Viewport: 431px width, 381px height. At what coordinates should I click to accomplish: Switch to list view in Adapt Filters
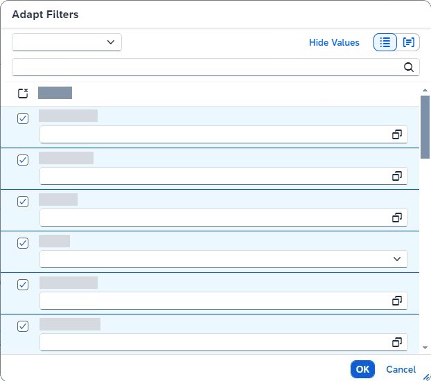(385, 42)
